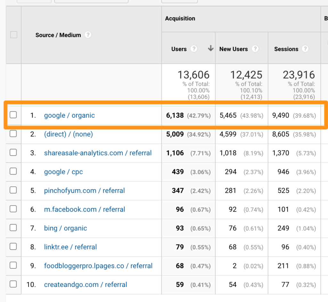Check the (direct) / (none) row checkbox
This screenshot has height=302, width=328.
pyautogui.click(x=13, y=134)
